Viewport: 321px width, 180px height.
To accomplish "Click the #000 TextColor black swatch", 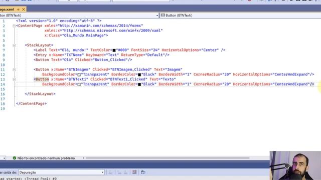I will (x=114, y=50).
